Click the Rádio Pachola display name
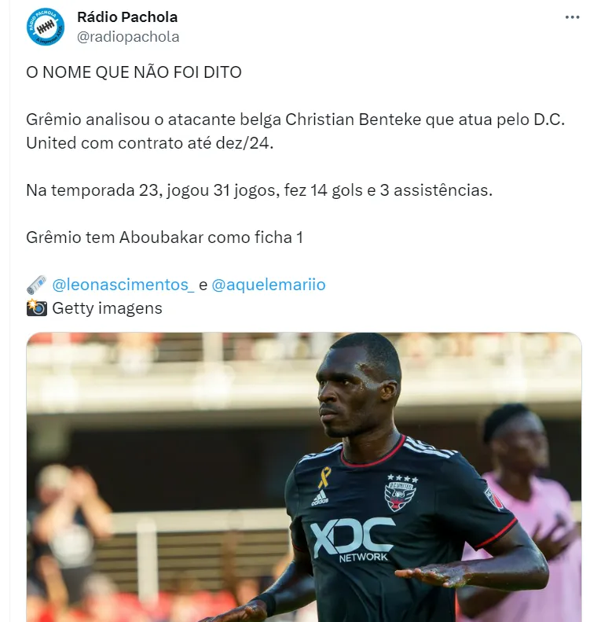This screenshot has width=590, height=622. [x=127, y=17]
